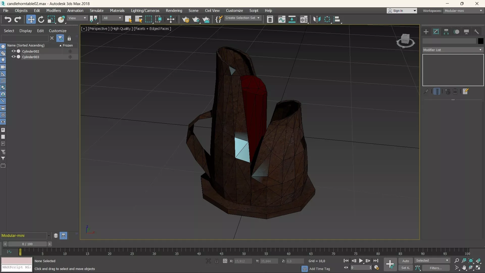Click the time slider 0 / 100
Viewport: 485px width, 273px height.
click(27, 244)
